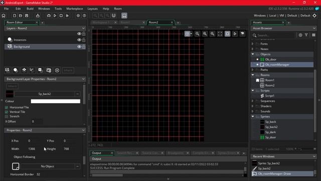
Task: Uncheck the Vertical Tile checkbox
Action: point(7,112)
